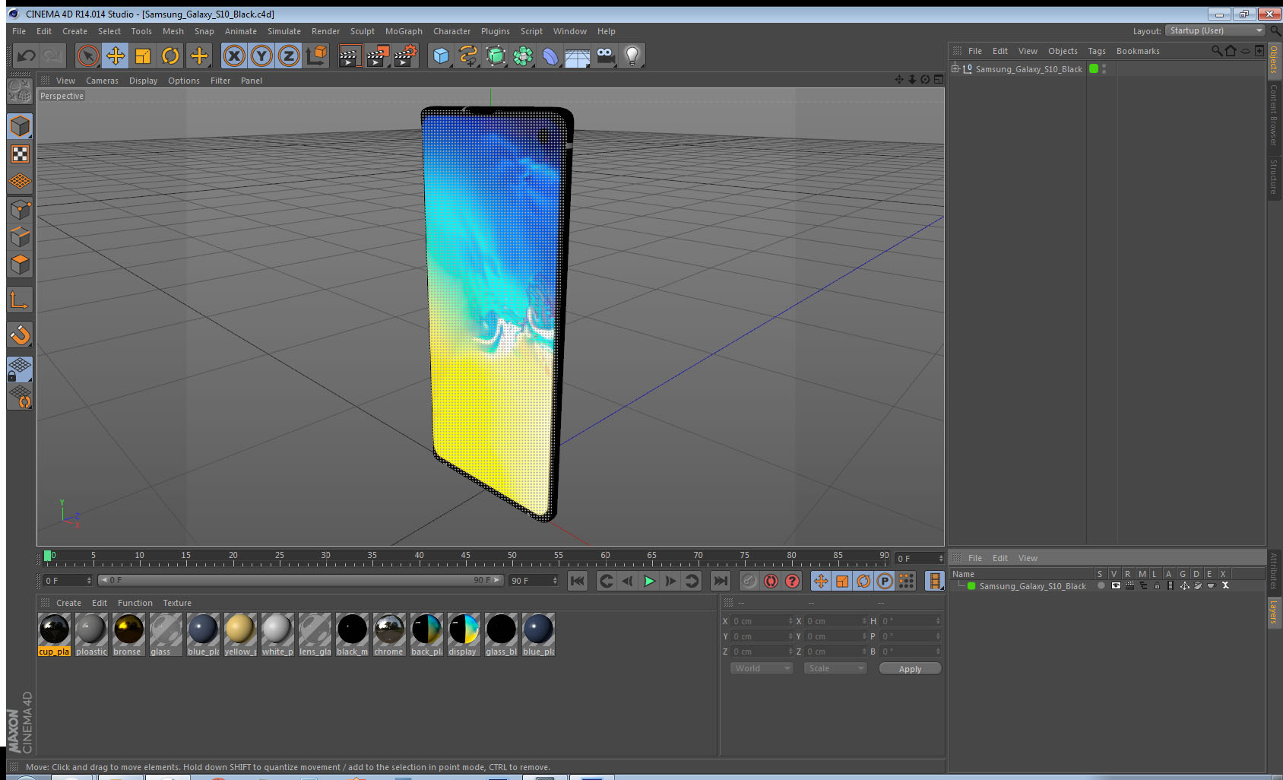Toggle Y axis lock
The image size is (1283, 780).
tap(261, 55)
